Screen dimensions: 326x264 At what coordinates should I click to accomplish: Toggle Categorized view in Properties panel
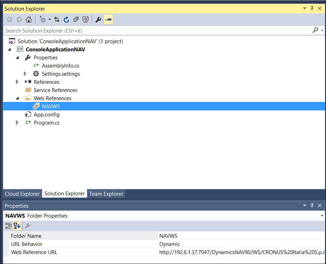[x=9, y=225]
